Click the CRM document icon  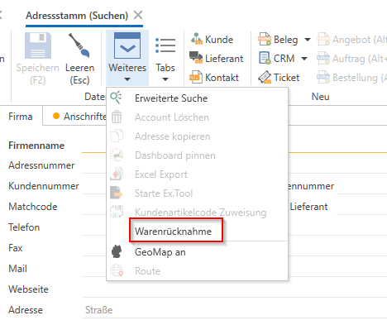coord(265,58)
